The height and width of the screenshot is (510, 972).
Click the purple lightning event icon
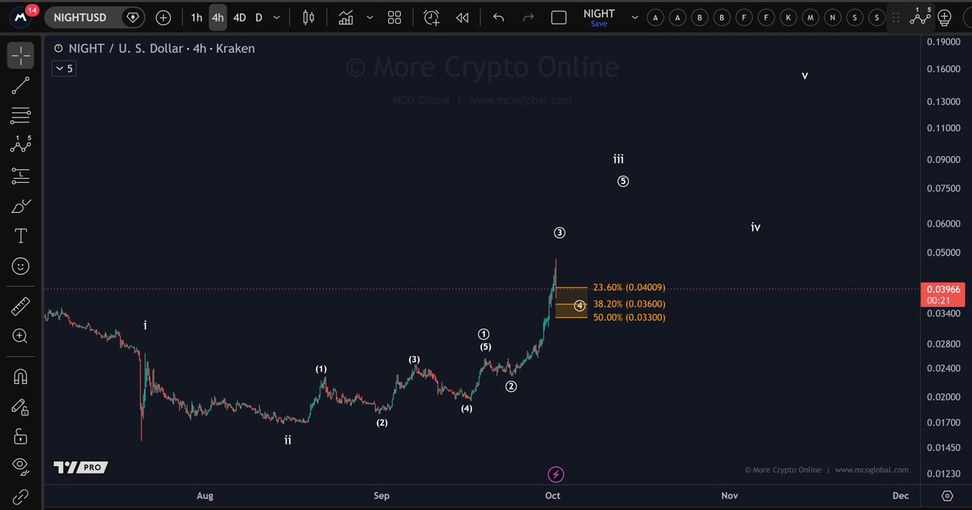[x=556, y=474]
